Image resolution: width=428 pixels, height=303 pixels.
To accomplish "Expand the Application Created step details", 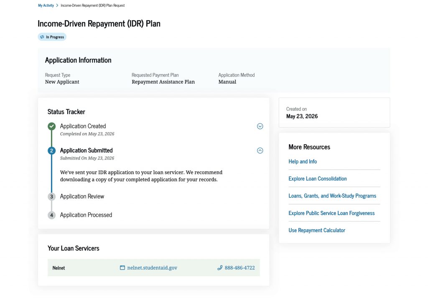I will tap(260, 126).
